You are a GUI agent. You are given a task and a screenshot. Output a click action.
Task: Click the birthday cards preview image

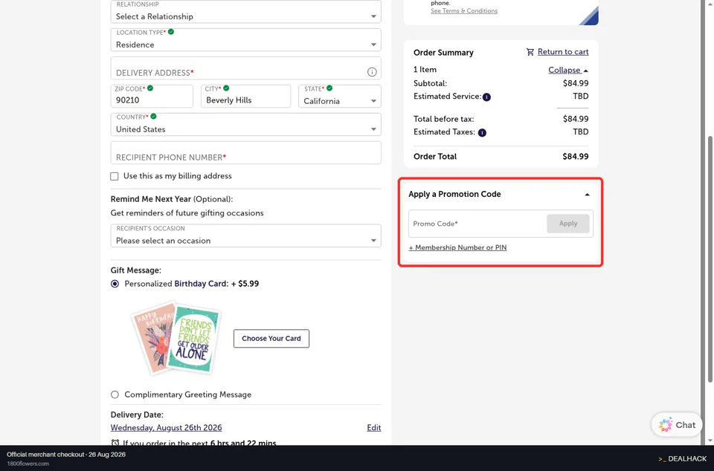(x=176, y=338)
